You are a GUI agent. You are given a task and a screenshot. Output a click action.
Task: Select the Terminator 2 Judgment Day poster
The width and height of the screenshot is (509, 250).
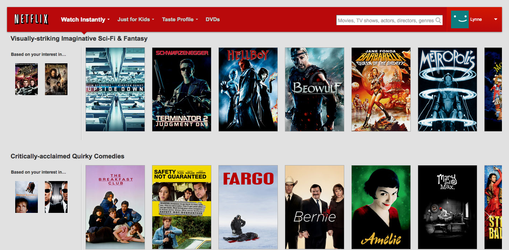[x=182, y=89]
